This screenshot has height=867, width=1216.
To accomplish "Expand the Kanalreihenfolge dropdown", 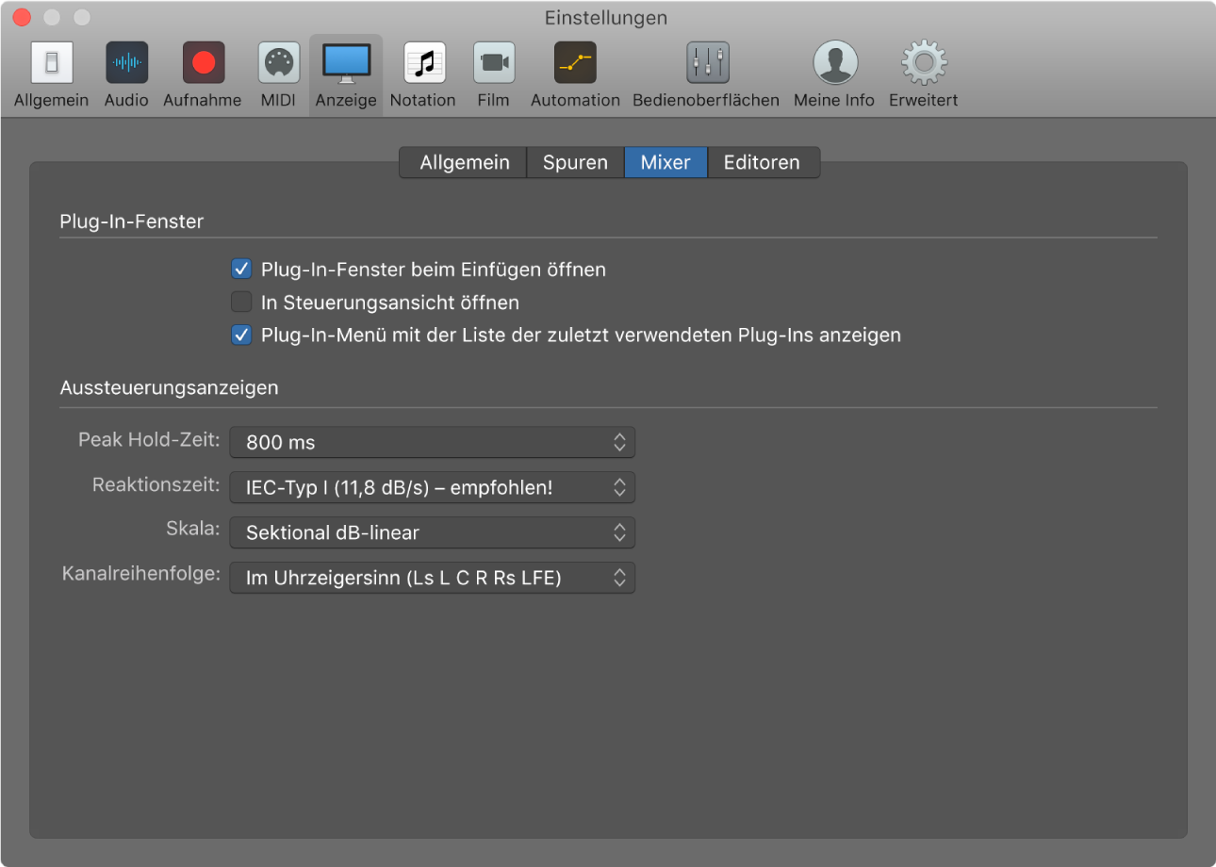I will (x=433, y=578).
